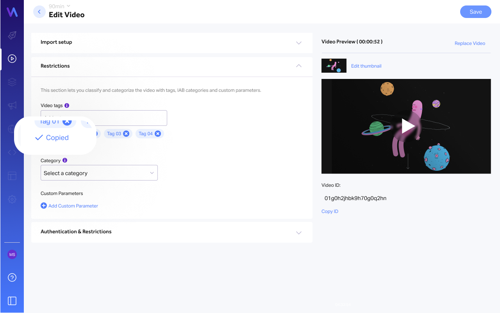Open the settings gear icon in sidebar
The width and height of the screenshot is (500, 313).
tap(12, 199)
